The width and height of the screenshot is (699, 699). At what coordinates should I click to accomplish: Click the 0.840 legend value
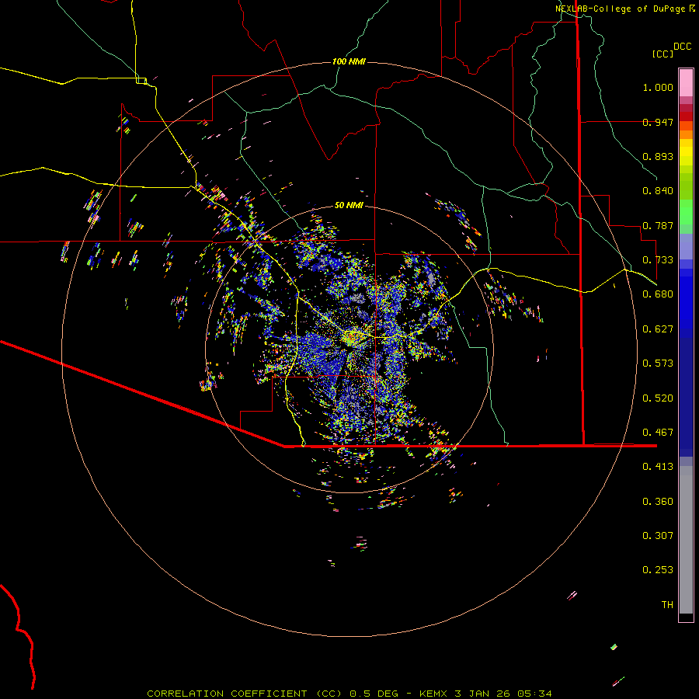point(658,191)
